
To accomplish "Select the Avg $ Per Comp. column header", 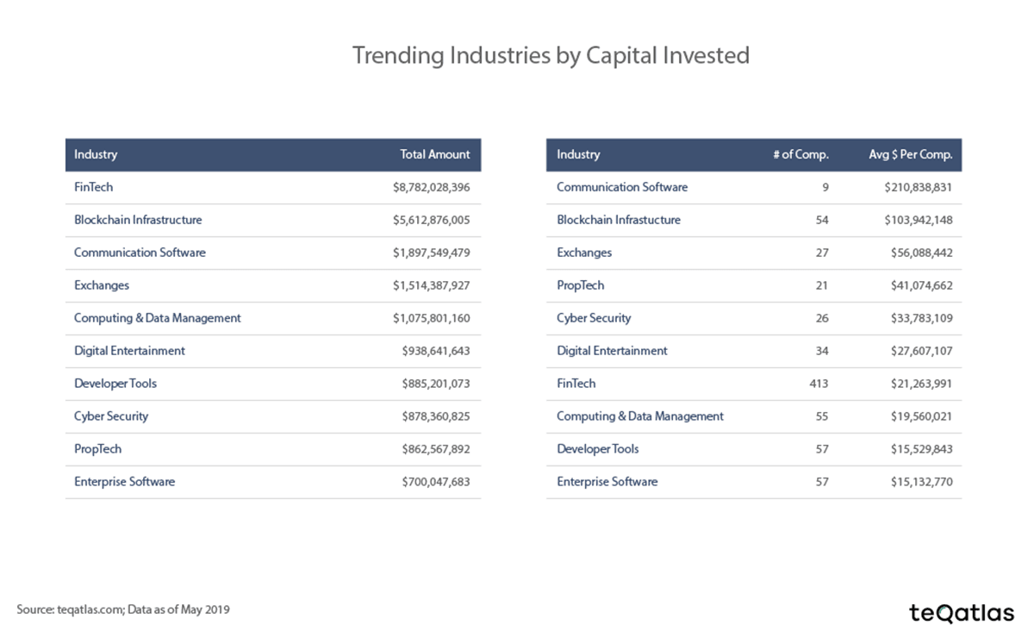I will pyautogui.click(x=910, y=155).
